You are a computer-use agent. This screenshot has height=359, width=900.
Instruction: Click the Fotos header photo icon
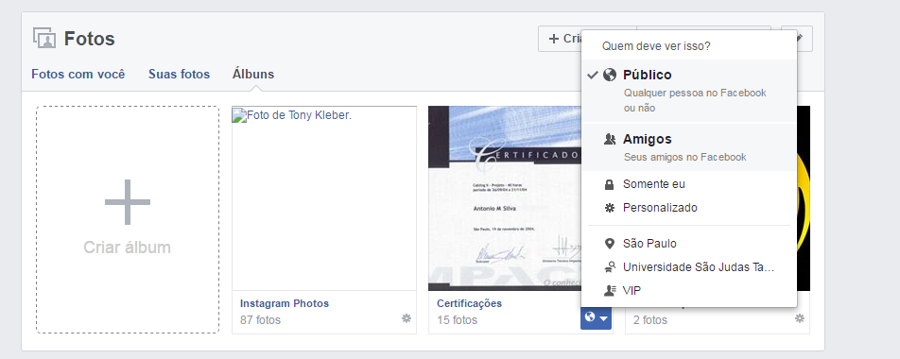click(x=44, y=39)
